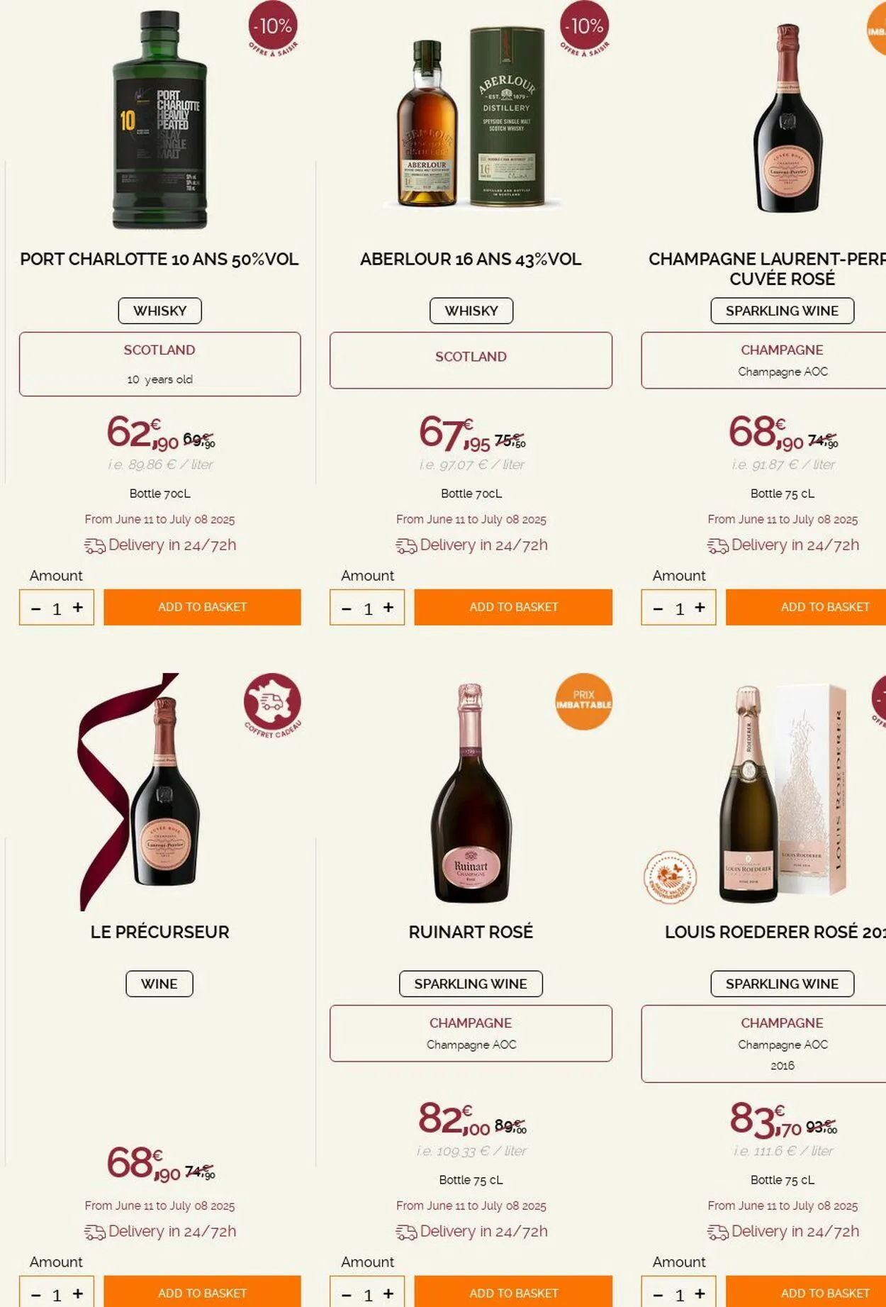This screenshot has height=1307, width=886.
Task: Decrease quantity for Port Charlotte whisky
Action: pyautogui.click(x=36, y=608)
